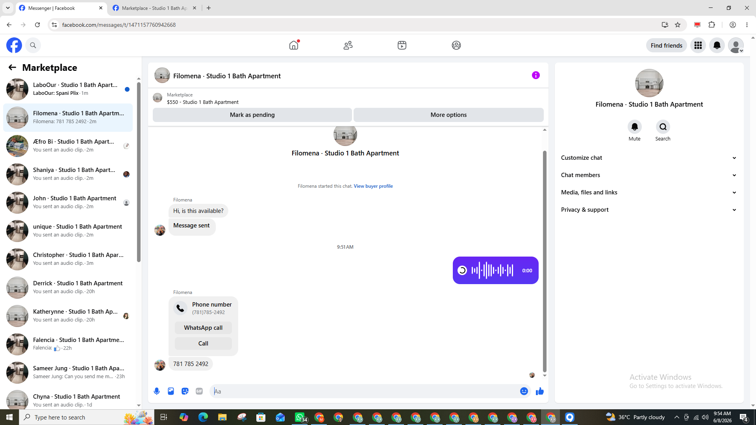Open the browser Extensions icon
Viewport: 756px width, 425px height.
(712, 25)
